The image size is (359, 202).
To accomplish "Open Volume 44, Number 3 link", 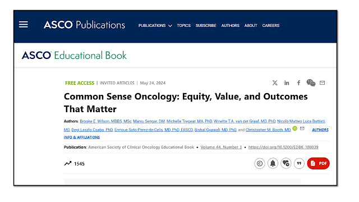I will pos(221,147).
